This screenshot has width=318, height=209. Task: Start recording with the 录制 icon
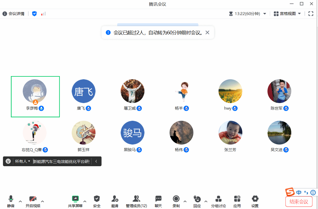tap(176, 199)
